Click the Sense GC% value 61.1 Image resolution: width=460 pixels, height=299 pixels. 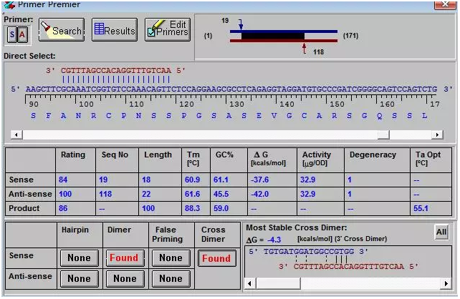(221, 180)
